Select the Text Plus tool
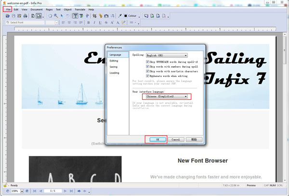 click(x=81, y=16)
